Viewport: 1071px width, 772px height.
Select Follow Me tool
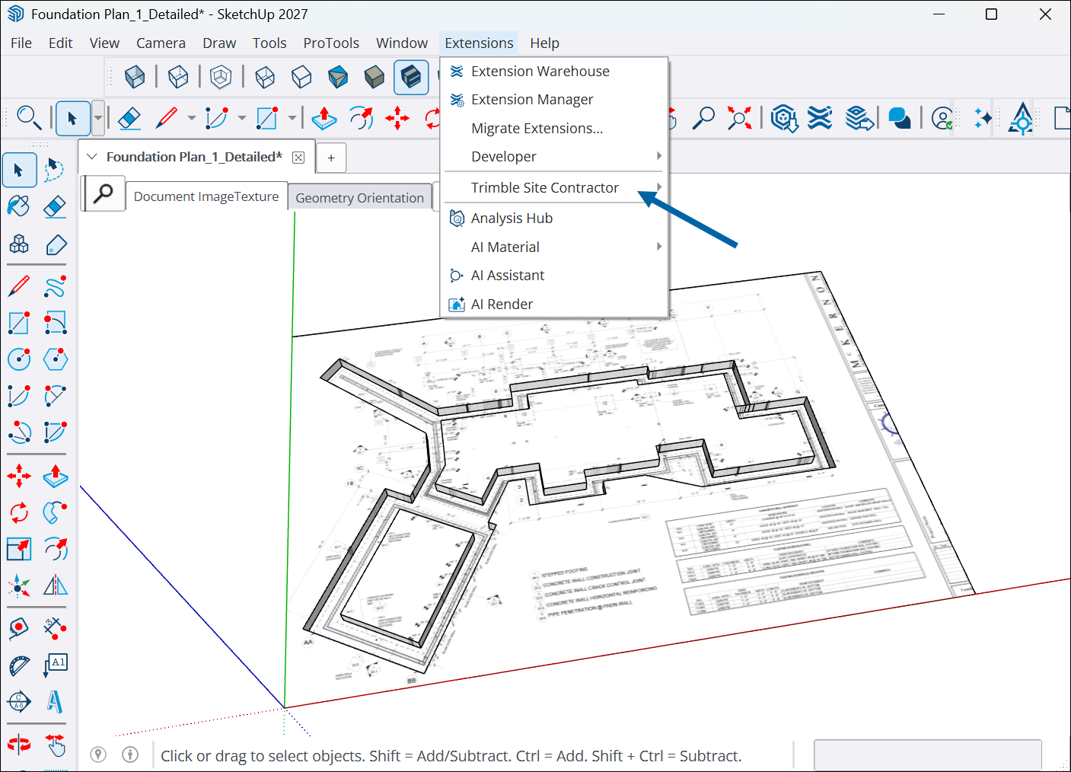(x=56, y=512)
